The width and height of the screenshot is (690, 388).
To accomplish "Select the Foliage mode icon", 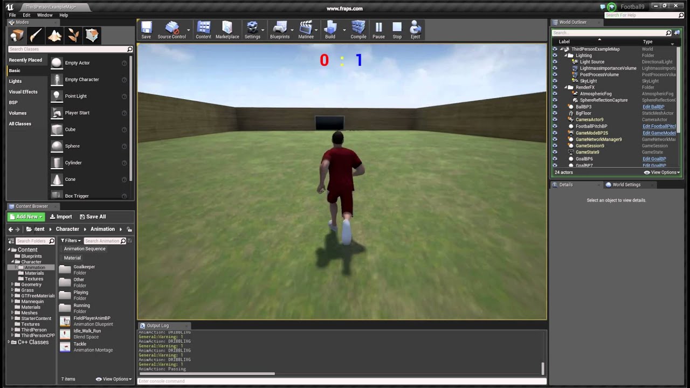I will click(73, 36).
